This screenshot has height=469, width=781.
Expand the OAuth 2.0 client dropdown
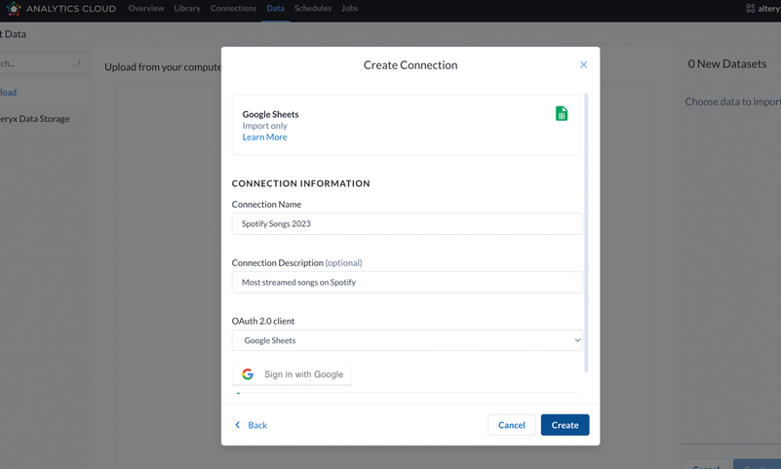[407, 340]
